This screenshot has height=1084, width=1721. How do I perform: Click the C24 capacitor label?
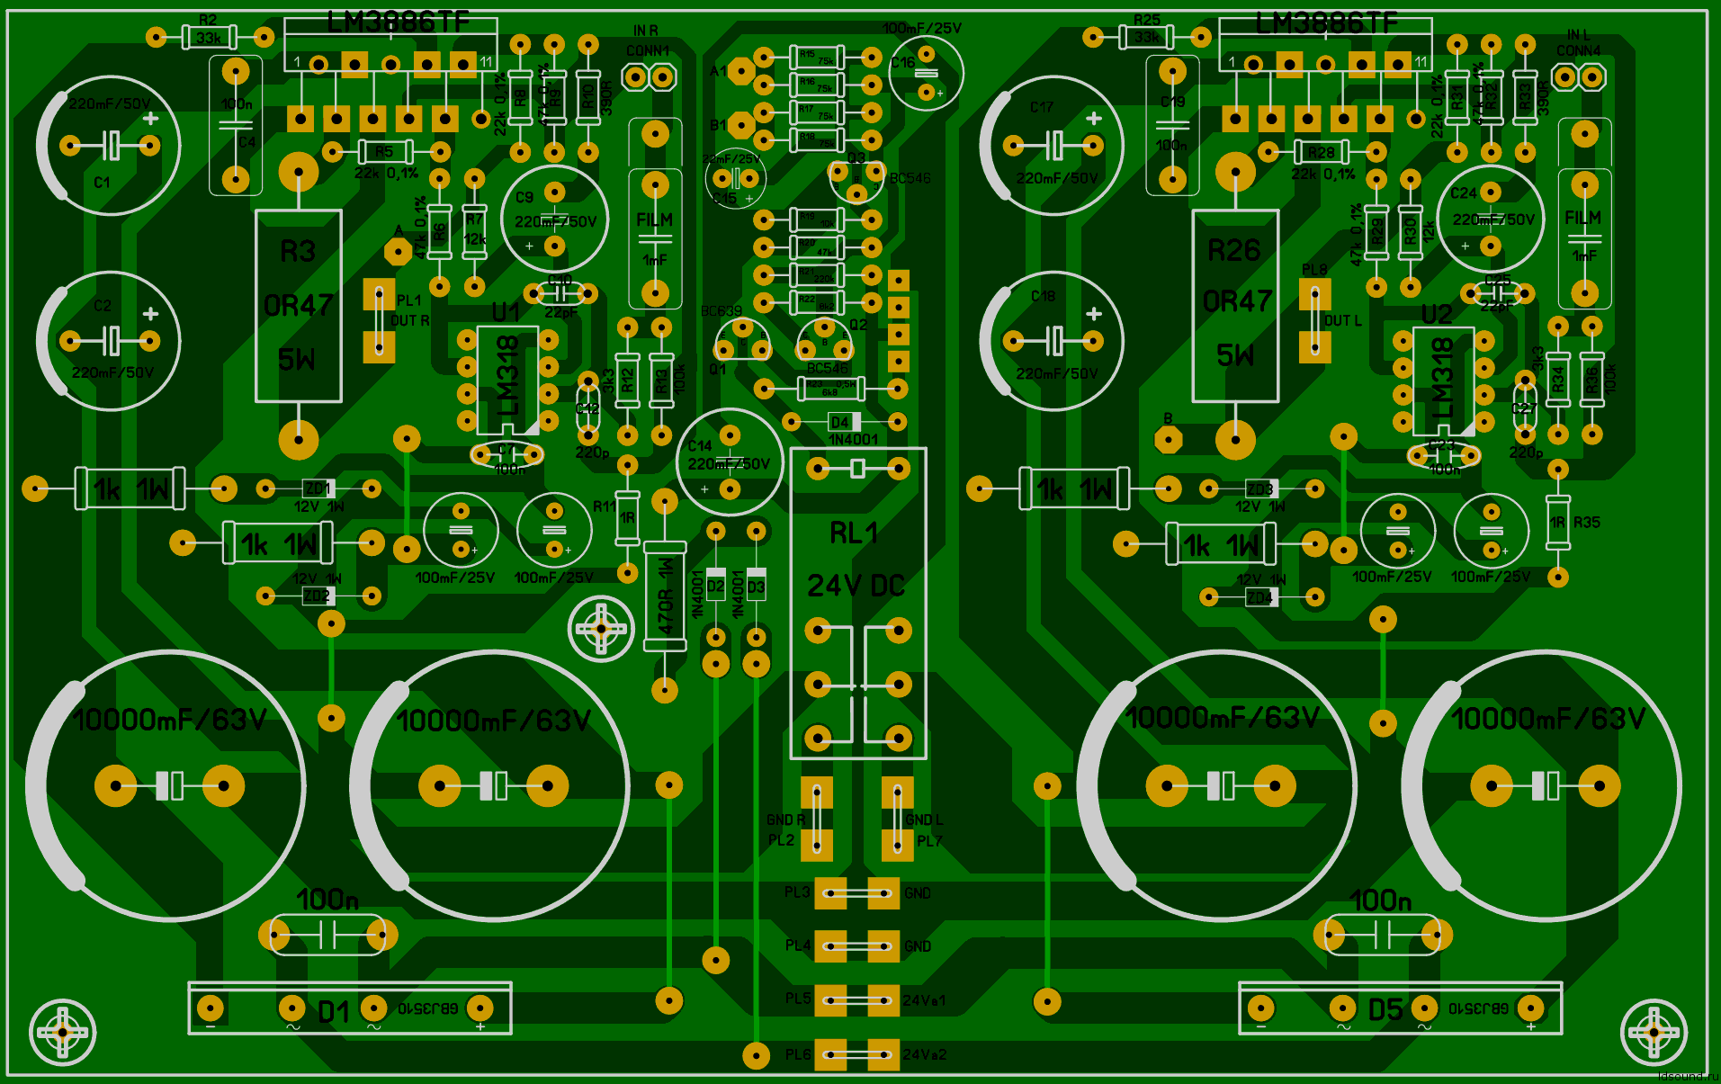pyautogui.click(x=1463, y=193)
